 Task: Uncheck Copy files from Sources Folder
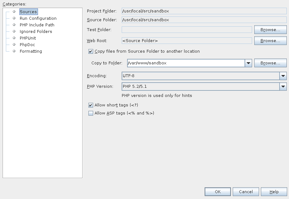(x=91, y=51)
